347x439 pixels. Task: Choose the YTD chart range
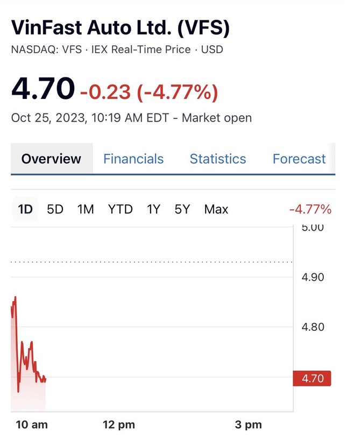pos(120,209)
